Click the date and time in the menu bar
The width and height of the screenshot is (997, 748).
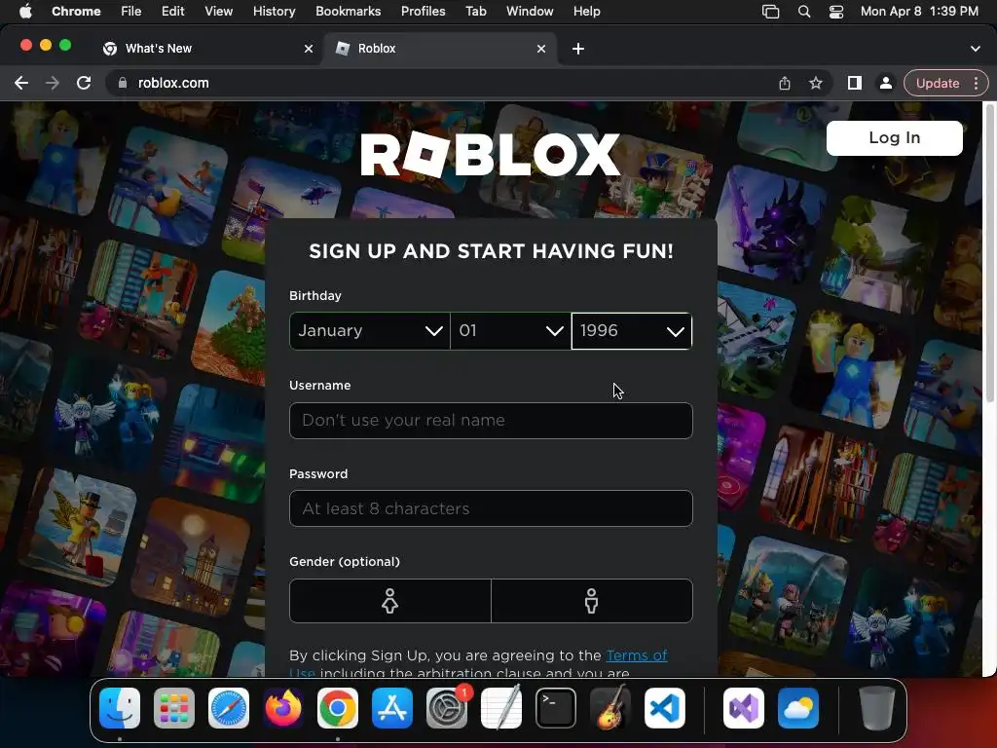pyautogui.click(x=919, y=12)
